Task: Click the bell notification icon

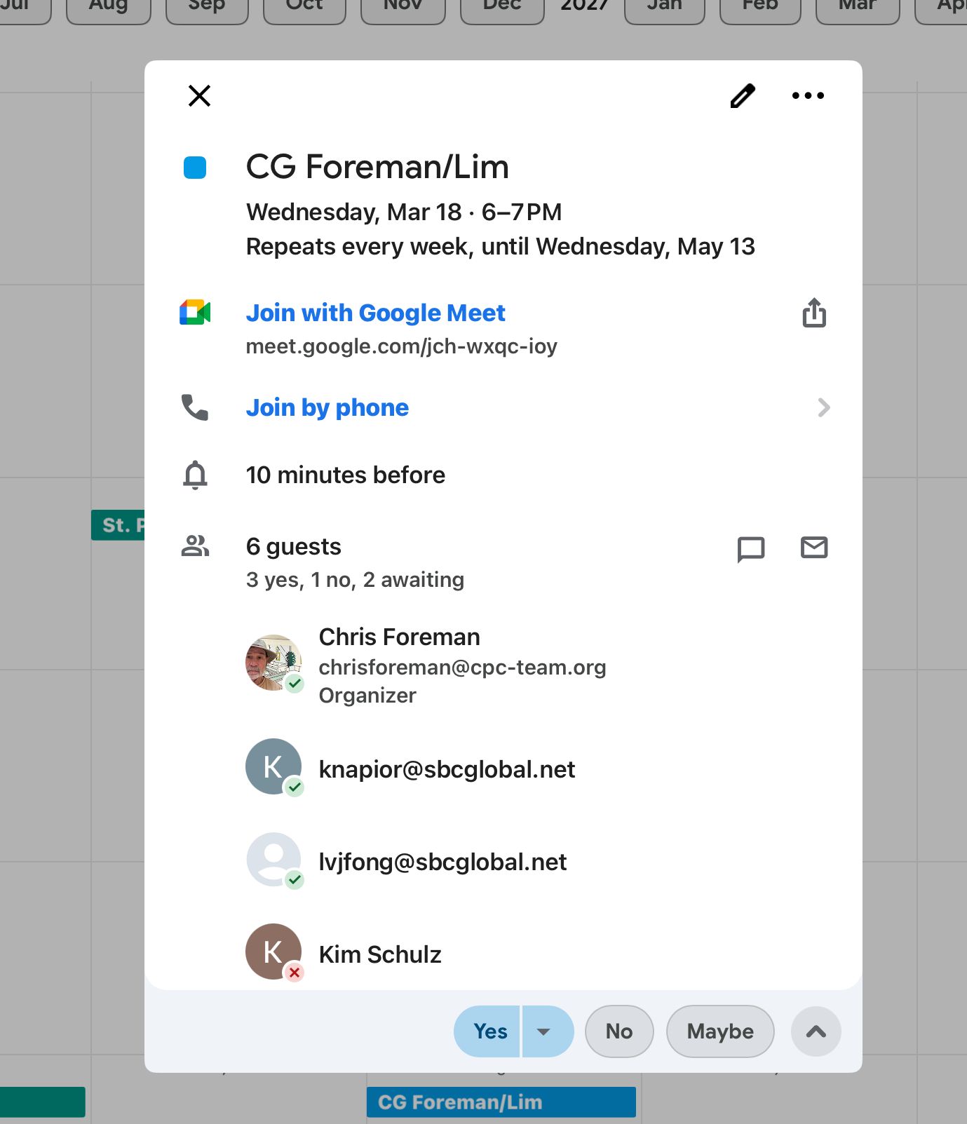Action: pos(195,475)
